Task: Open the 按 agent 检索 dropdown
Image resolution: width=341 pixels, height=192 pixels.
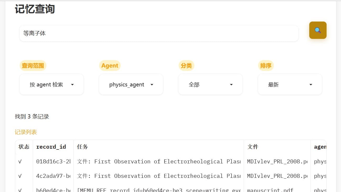Action: coord(51,84)
